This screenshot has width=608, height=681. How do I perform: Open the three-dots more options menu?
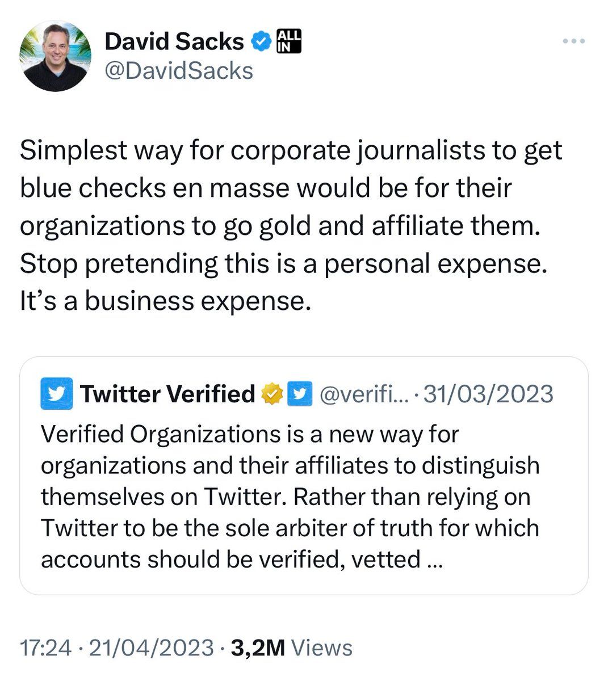tap(573, 41)
